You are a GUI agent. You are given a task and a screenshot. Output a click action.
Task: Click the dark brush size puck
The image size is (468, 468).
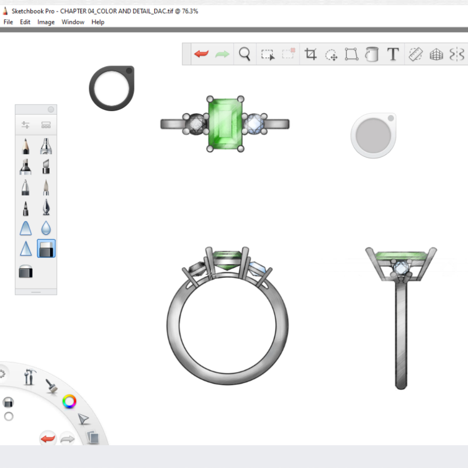[x=112, y=88]
